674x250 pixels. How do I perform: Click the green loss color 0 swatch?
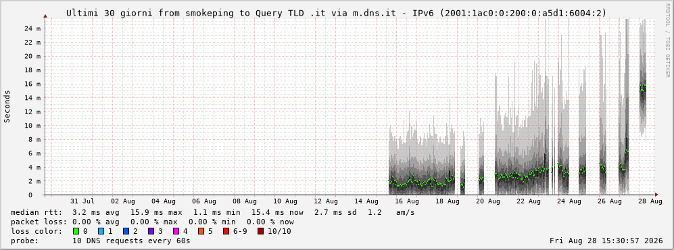pos(76,231)
